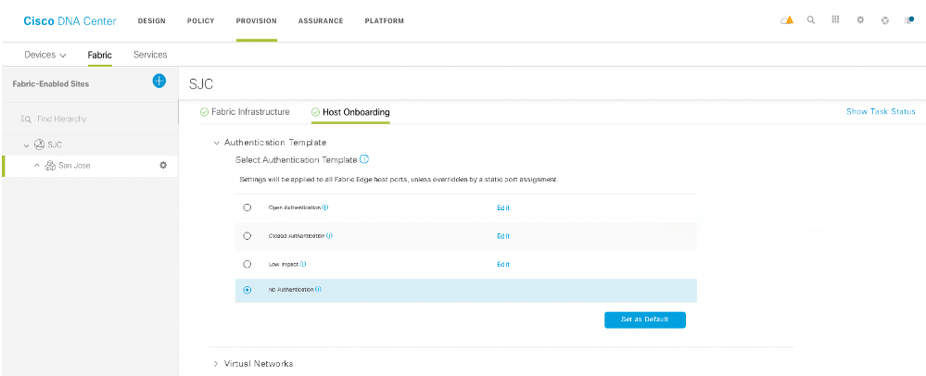Select Closed Authentication radio button

point(247,235)
